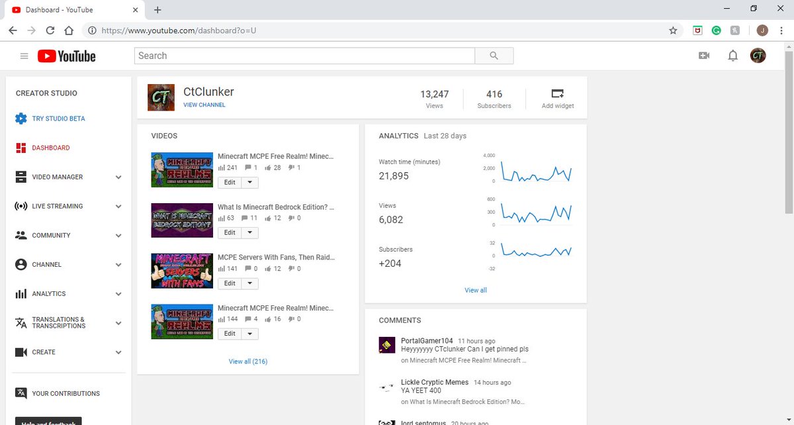This screenshot has width=794, height=425.
Task: Open What Is Minecraft Bedrock Edition video title
Action: click(x=276, y=207)
